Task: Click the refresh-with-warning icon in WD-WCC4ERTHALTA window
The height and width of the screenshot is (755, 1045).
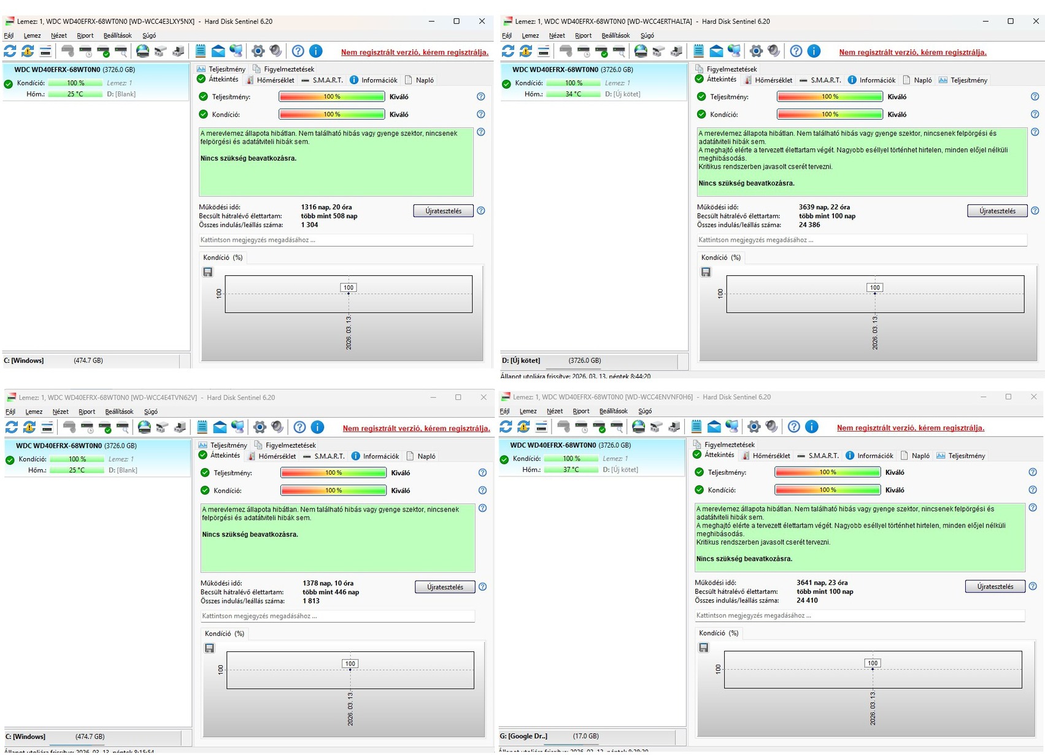Action: pos(526,51)
